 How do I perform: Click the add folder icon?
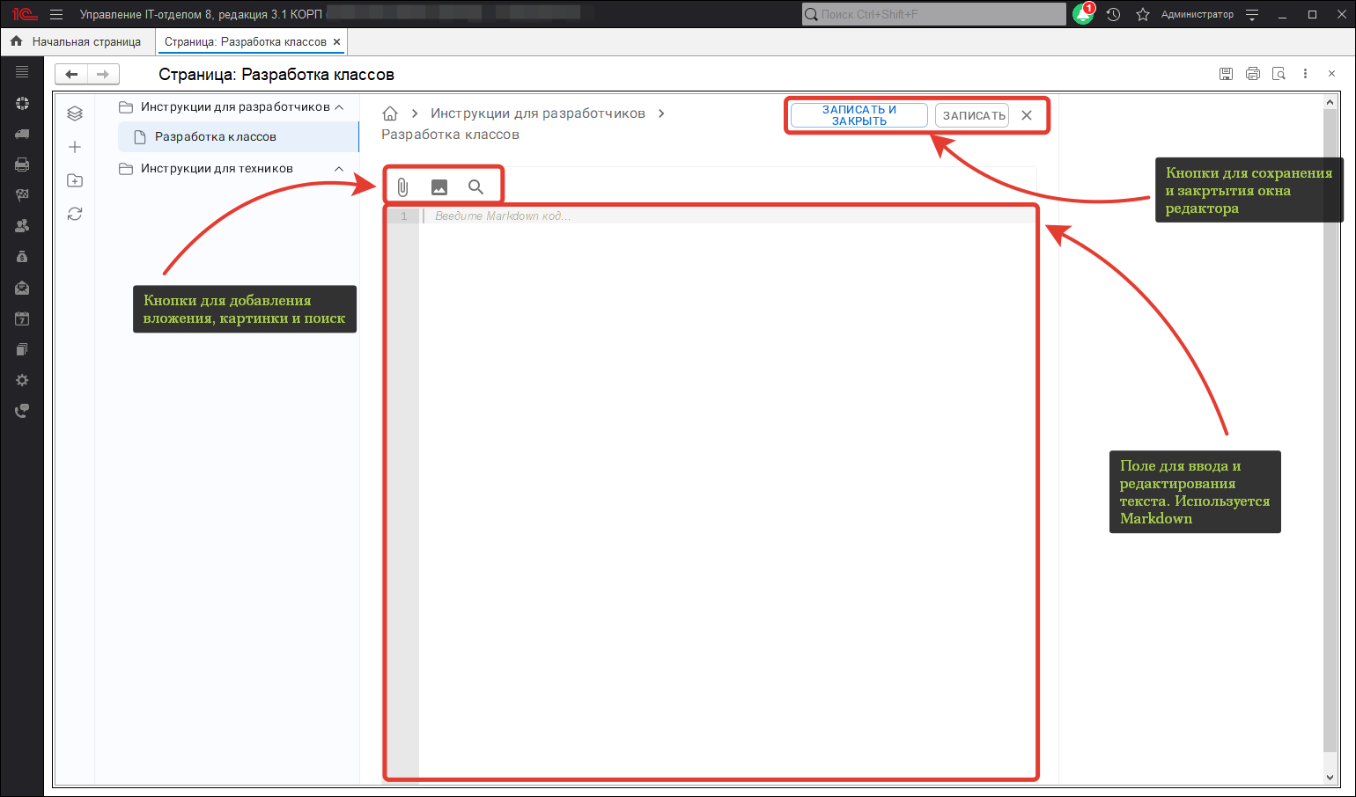click(75, 180)
